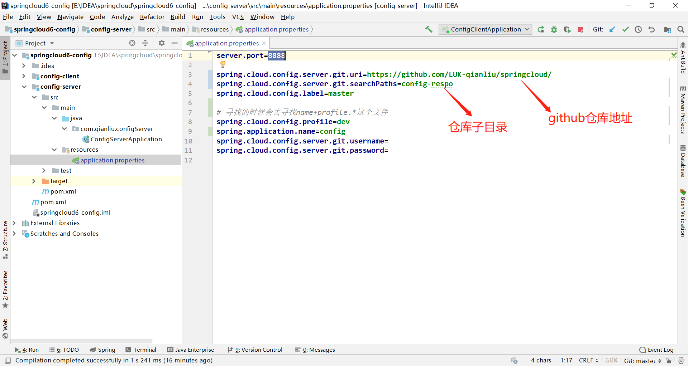
Task: Run with coverage shield icon
Action: pyautogui.click(x=567, y=29)
